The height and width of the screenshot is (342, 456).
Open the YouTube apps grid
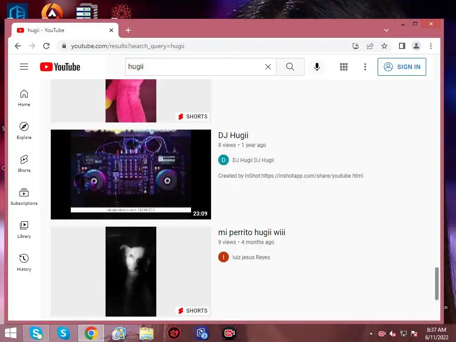(344, 67)
